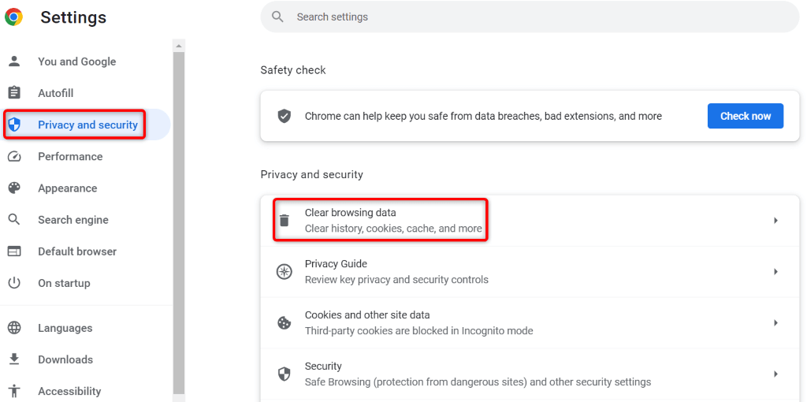
Task: Open the Search engine settings
Action: tap(73, 220)
